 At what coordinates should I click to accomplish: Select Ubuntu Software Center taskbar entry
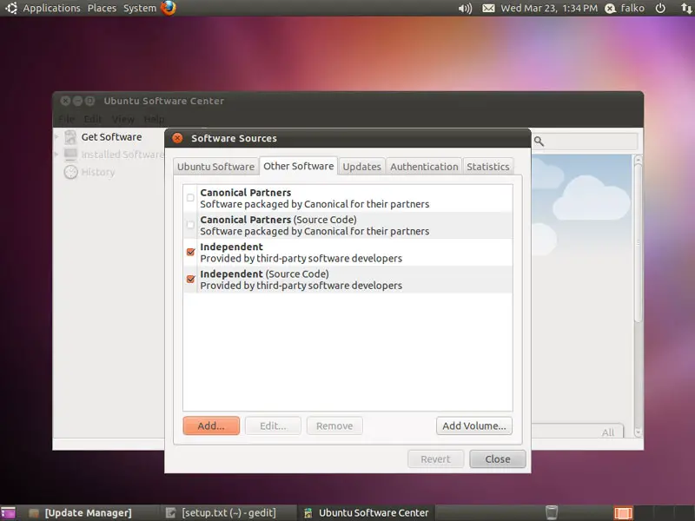pyautogui.click(x=367, y=513)
